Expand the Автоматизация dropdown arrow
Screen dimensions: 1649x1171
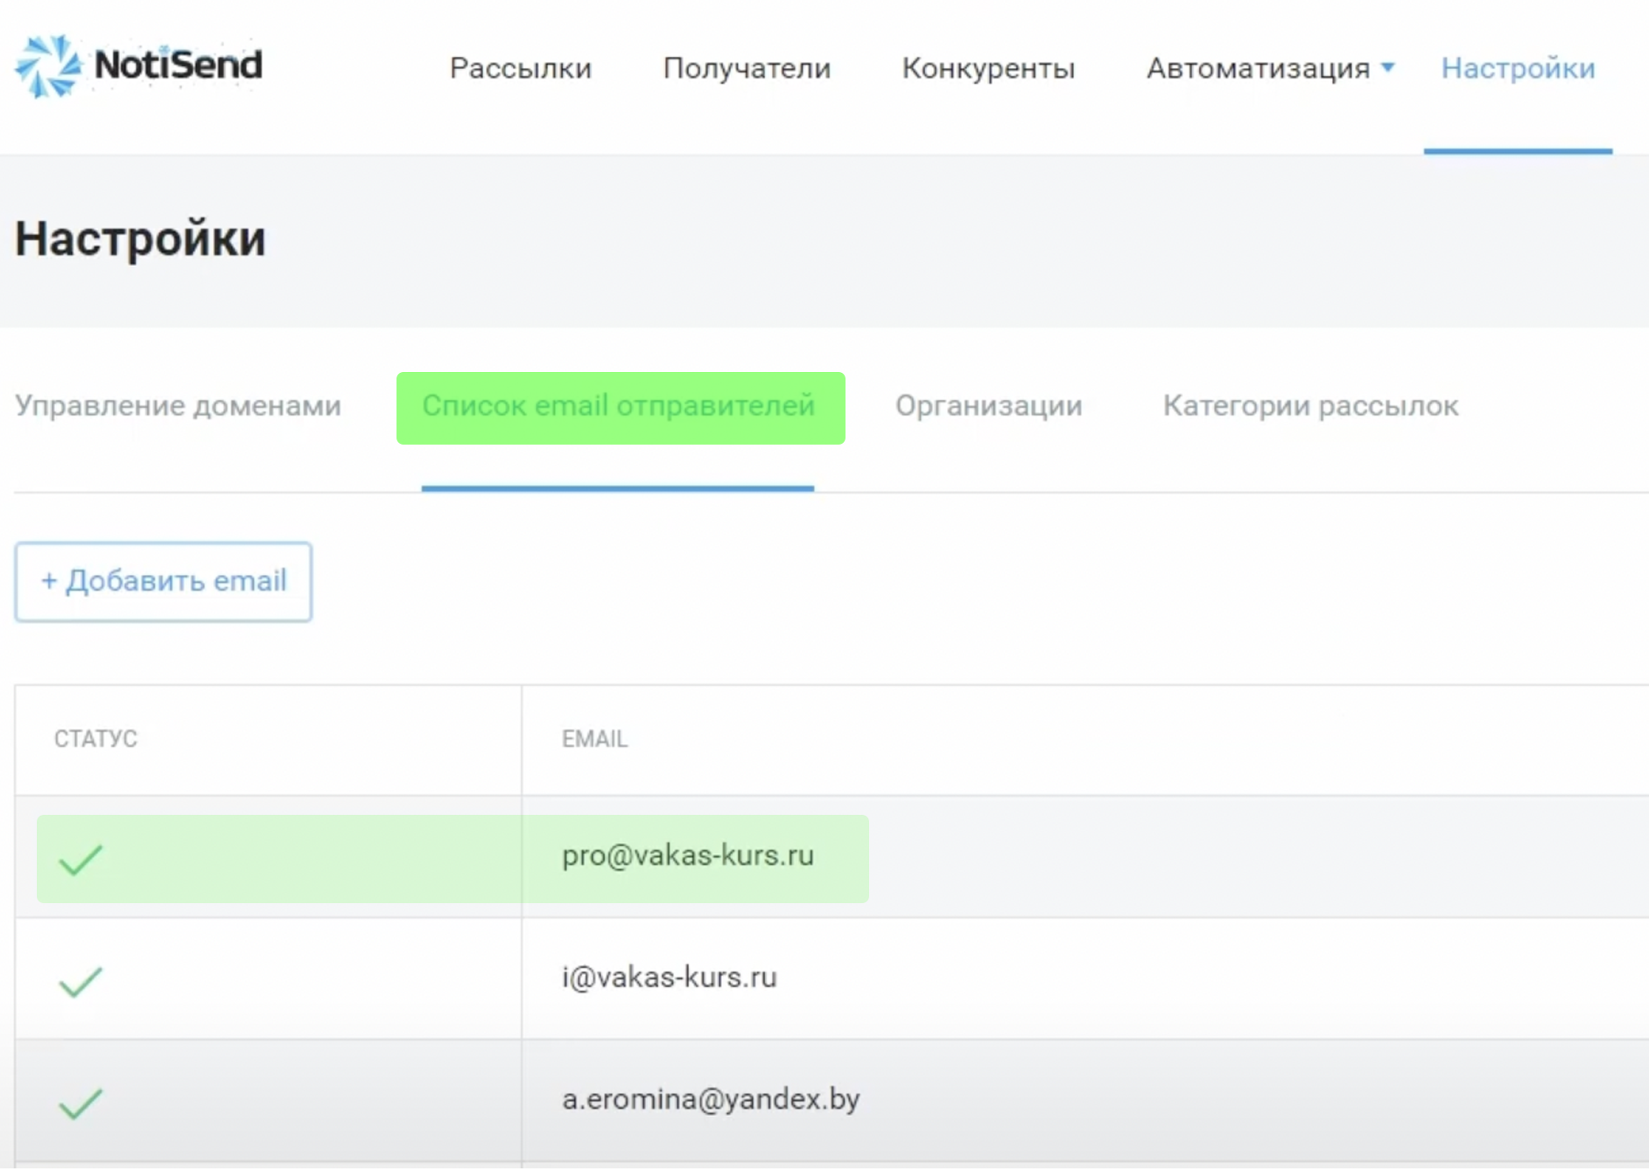coord(1387,67)
